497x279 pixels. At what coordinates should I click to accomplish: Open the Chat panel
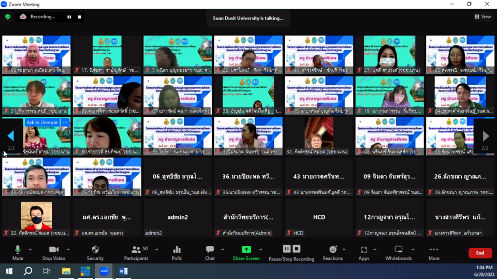coord(210,252)
